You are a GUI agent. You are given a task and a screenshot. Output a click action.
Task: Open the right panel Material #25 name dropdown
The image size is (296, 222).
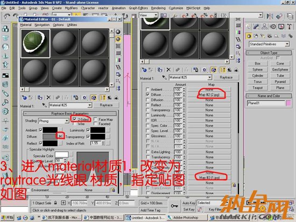click(x=210, y=77)
